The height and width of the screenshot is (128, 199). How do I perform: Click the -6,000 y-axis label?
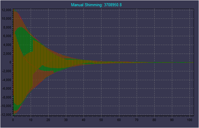(x=7, y=89)
